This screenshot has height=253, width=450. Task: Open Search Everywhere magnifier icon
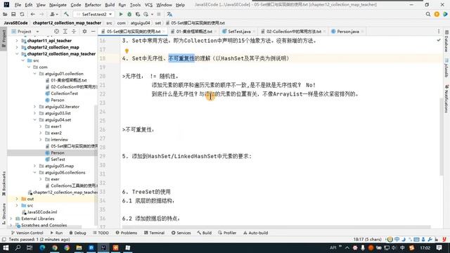coord(428,14)
